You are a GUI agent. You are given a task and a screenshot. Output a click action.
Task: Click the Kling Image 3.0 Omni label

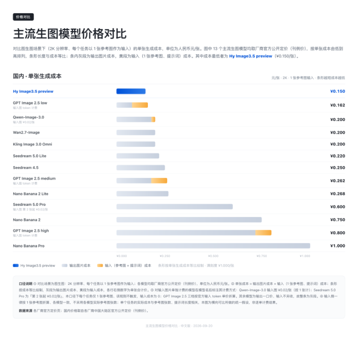point(33,144)
